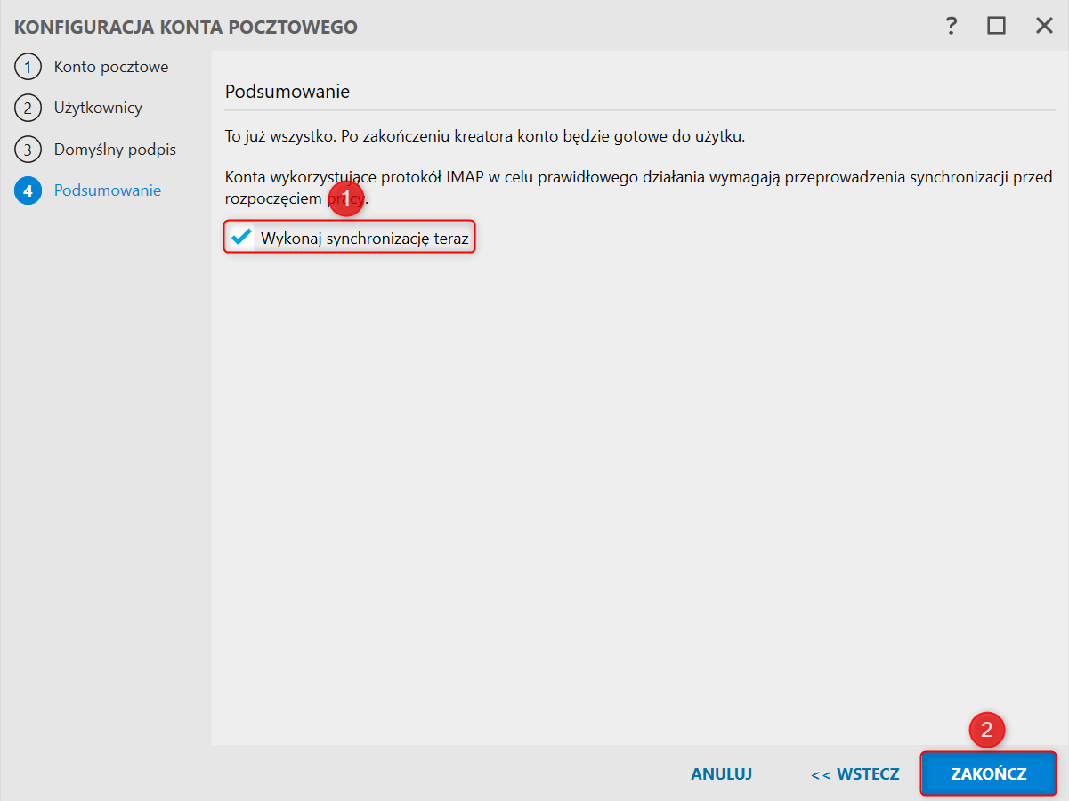Go back with the << WSTECZ button
This screenshot has width=1069, height=801.
coord(854,774)
